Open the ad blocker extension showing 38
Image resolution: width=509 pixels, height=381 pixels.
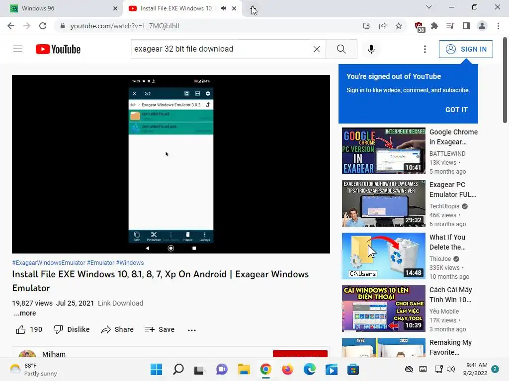(x=419, y=27)
